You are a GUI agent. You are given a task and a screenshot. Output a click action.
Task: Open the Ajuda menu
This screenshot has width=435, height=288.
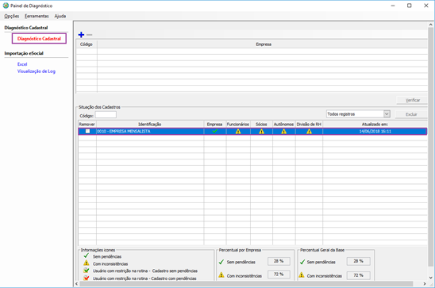point(60,16)
